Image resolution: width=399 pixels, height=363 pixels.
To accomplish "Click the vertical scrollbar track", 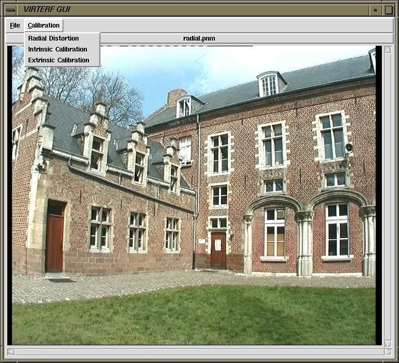I will [x=388, y=197].
